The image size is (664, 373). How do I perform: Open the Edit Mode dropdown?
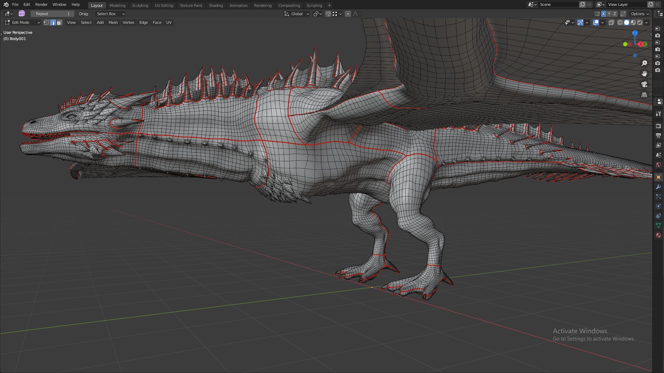[x=22, y=22]
